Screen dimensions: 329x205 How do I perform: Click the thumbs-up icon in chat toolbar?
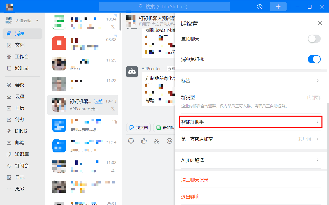tap(144, 141)
